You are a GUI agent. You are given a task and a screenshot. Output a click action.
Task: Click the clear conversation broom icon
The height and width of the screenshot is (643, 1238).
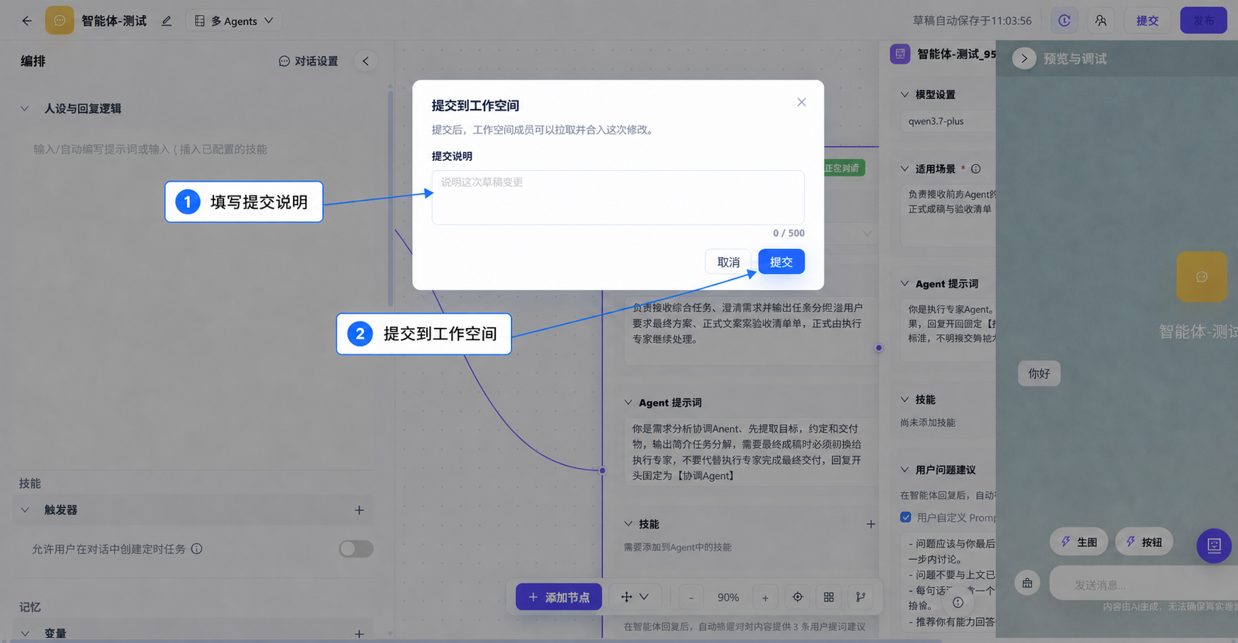pyautogui.click(x=1027, y=583)
